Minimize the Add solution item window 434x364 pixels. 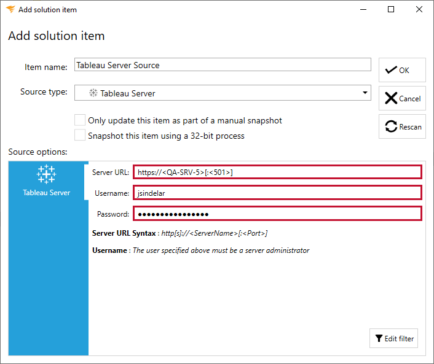click(363, 9)
